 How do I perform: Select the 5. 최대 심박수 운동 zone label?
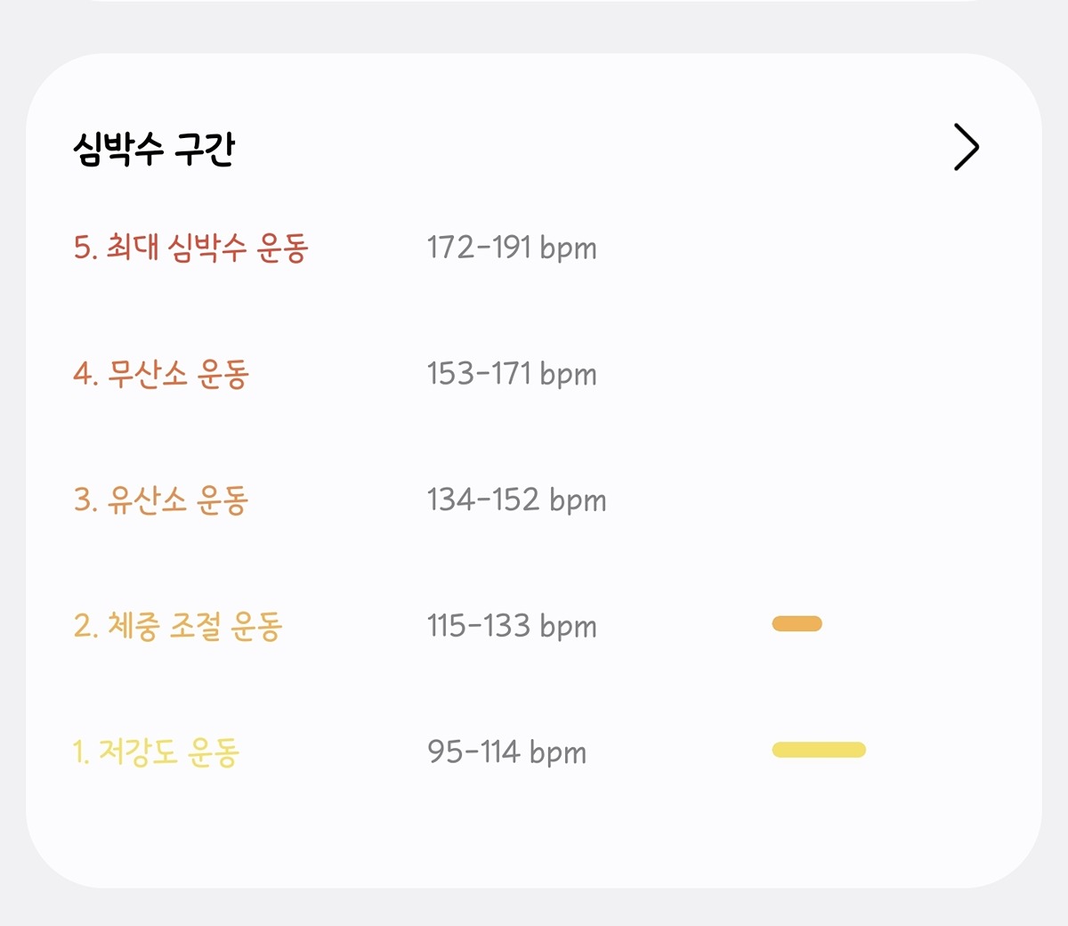(x=190, y=248)
